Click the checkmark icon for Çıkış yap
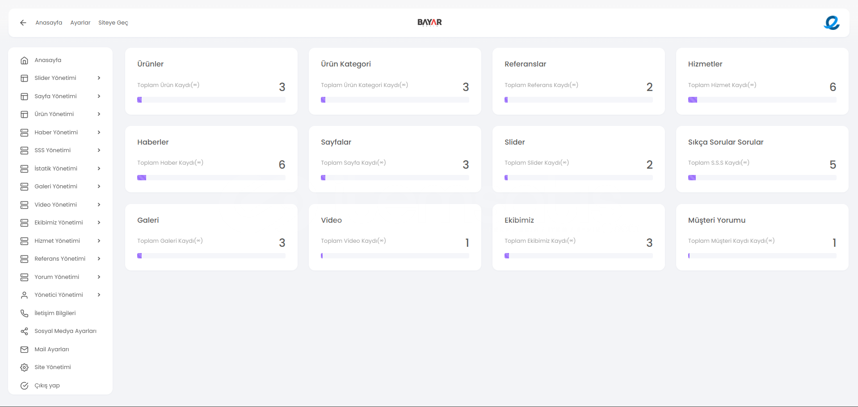The image size is (858, 407). [x=25, y=386]
